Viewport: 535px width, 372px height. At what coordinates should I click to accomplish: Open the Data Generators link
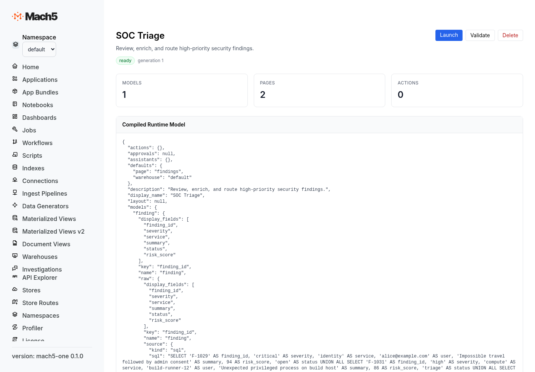[45, 206]
